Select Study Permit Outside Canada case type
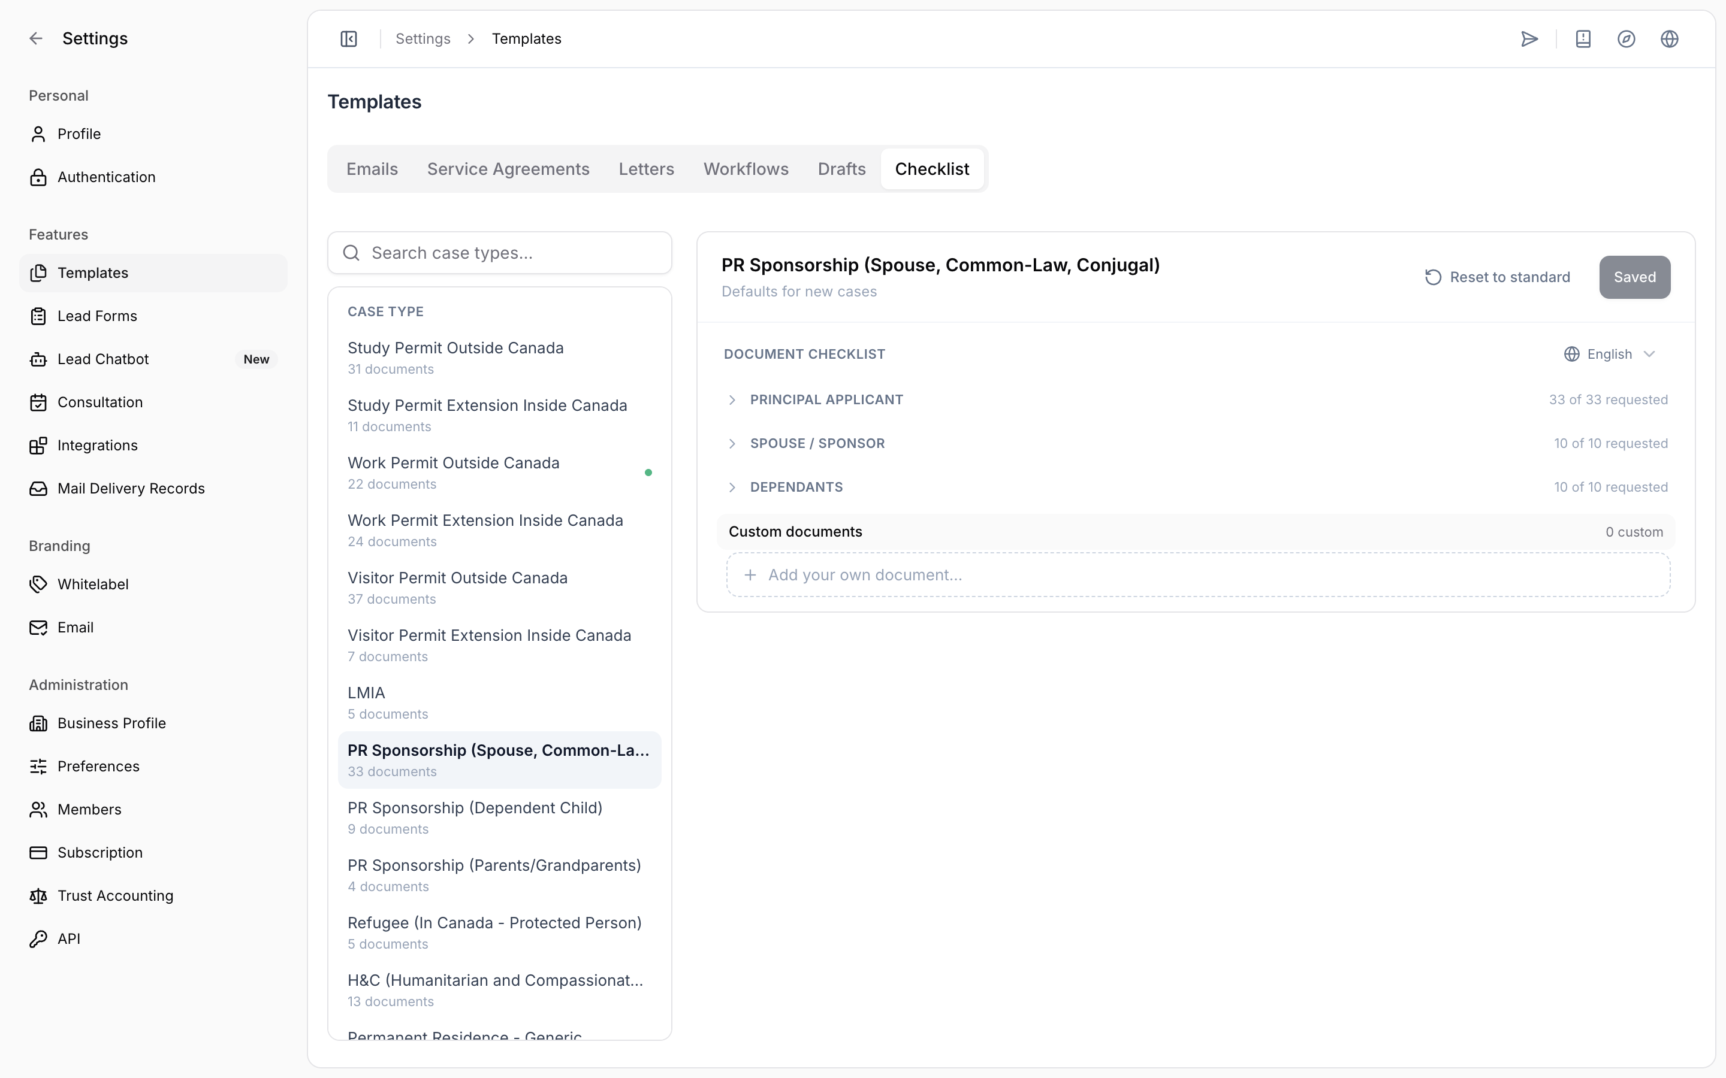Viewport: 1726px width, 1078px height. tap(499, 358)
